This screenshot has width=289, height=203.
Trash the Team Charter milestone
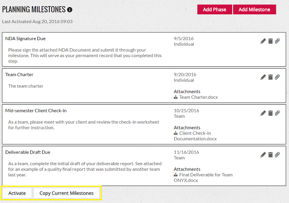[x=271, y=77]
